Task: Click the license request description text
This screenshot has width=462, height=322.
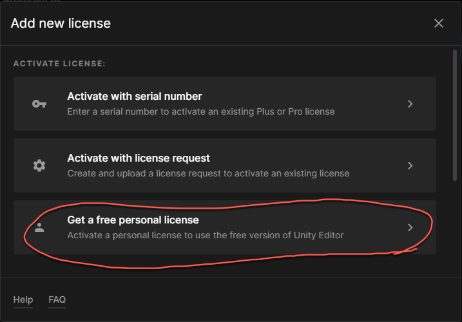Action: coord(208,173)
